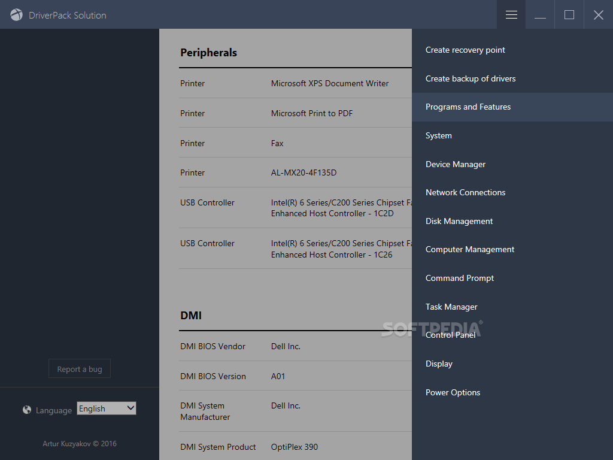Click the OptiPlex 390 value

click(x=295, y=447)
